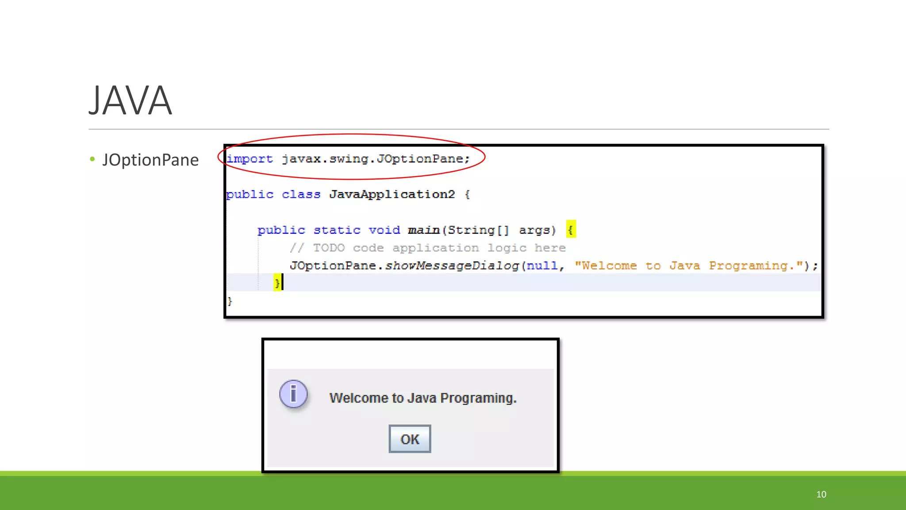Click the information icon in the message dialog
906x510 pixels.
click(293, 394)
